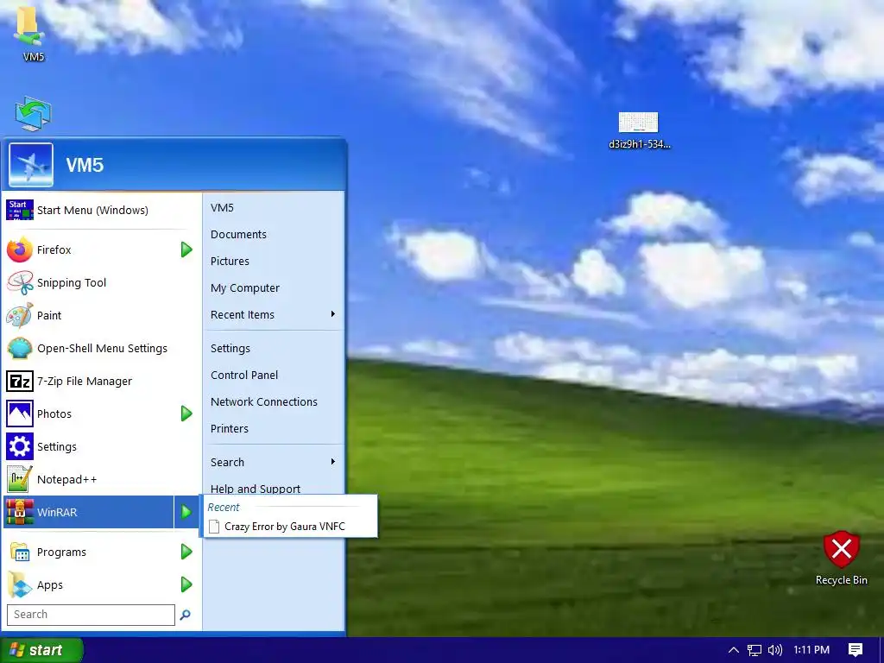
Task: Open Network Connections
Action: click(x=274, y=402)
